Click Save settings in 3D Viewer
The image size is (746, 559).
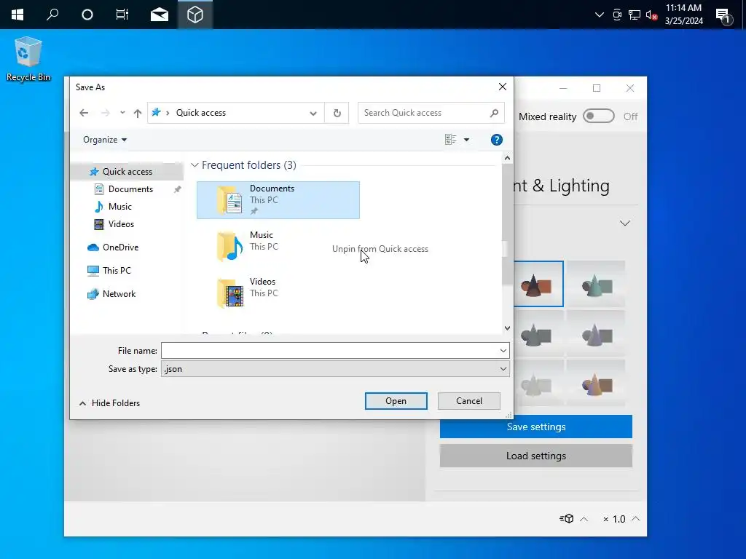point(535,427)
